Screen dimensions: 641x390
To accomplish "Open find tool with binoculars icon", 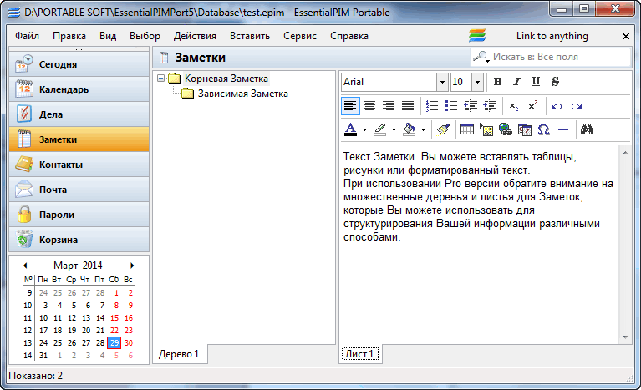I will click(587, 129).
